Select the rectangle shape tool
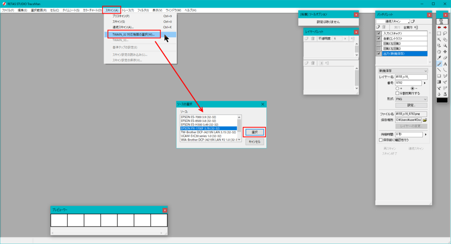The height and width of the screenshot is (244, 451). point(439,76)
